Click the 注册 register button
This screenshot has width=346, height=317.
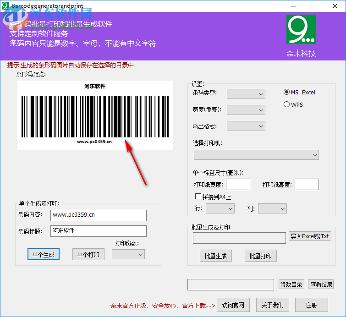click(x=311, y=305)
